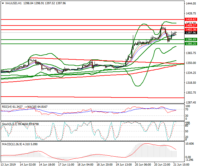This screenshot has height=168, width=198.
Task: Click the 20 Jun 06:00 time label
Action: click(x=143, y=165)
